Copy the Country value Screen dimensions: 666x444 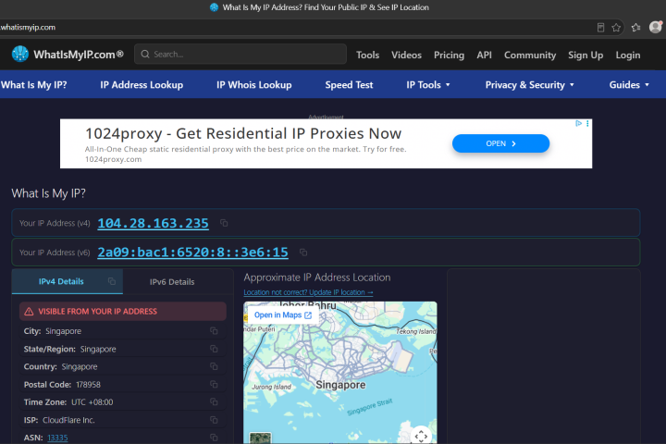[214, 366]
